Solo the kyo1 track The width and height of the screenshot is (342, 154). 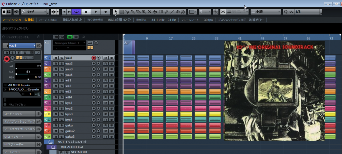[x=61, y=103]
